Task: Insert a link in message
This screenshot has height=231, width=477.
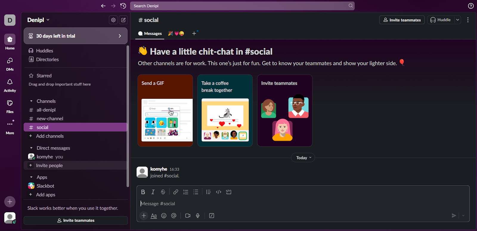Action: [176, 192]
